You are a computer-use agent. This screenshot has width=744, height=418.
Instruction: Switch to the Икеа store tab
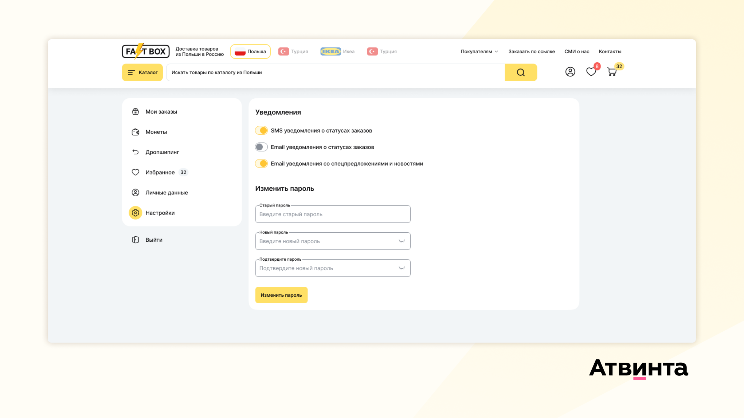[337, 51]
